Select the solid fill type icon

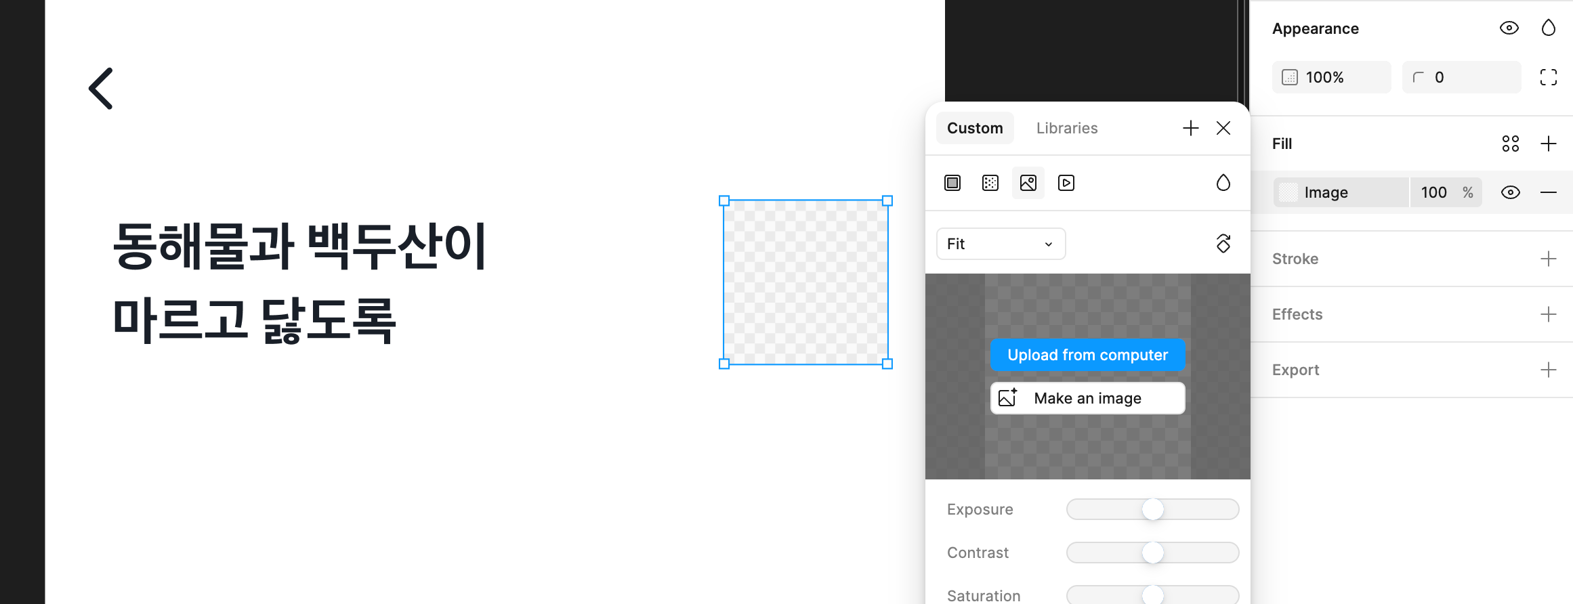(x=952, y=183)
